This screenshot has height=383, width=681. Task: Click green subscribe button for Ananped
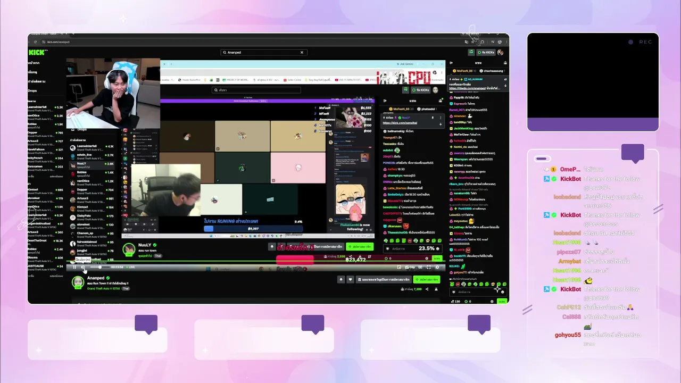pyautogui.click(x=427, y=279)
